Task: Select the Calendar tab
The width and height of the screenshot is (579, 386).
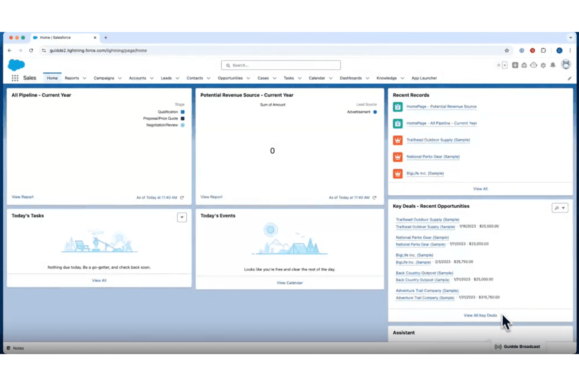Action: click(x=317, y=78)
